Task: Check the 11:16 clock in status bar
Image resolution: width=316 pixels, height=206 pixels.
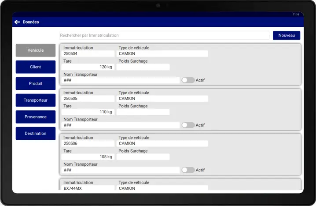Action: (296, 14)
